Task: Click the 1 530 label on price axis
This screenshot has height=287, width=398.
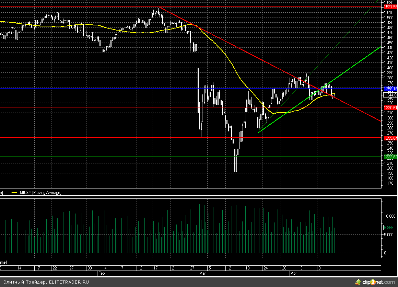Action: click(x=388, y=2)
